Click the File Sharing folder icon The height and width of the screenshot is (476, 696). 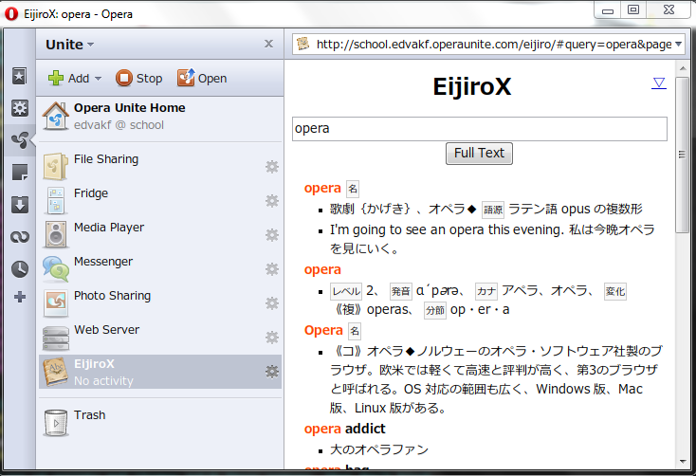coord(56,167)
